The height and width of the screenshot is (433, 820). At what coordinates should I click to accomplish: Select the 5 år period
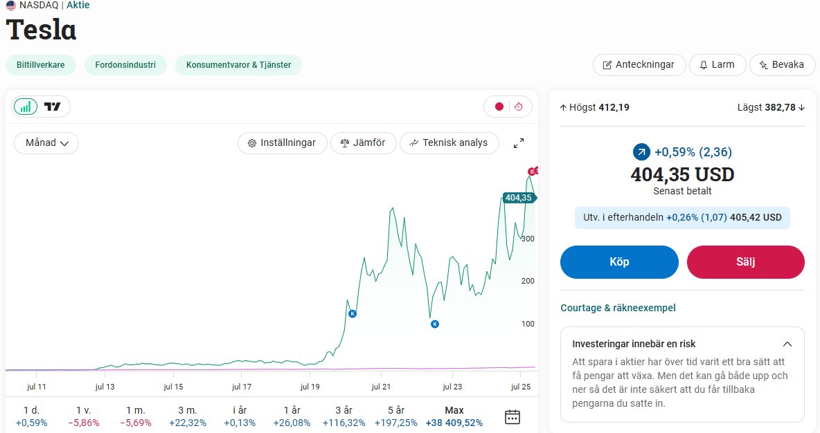pos(396,416)
